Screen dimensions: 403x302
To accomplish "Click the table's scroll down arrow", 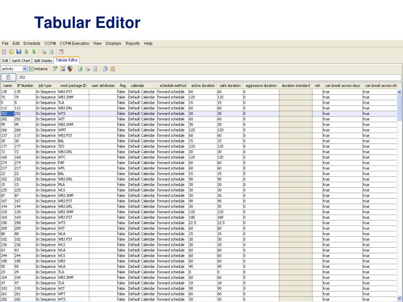I will click(x=399, y=298).
